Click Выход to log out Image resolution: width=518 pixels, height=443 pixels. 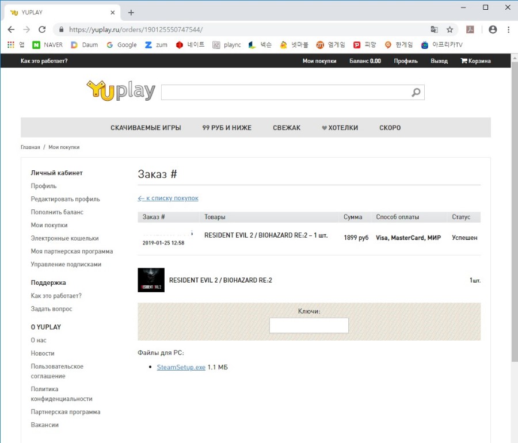coord(439,61)
